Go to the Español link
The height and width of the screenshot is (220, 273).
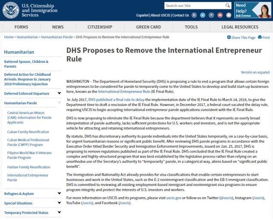click(142, 15)
